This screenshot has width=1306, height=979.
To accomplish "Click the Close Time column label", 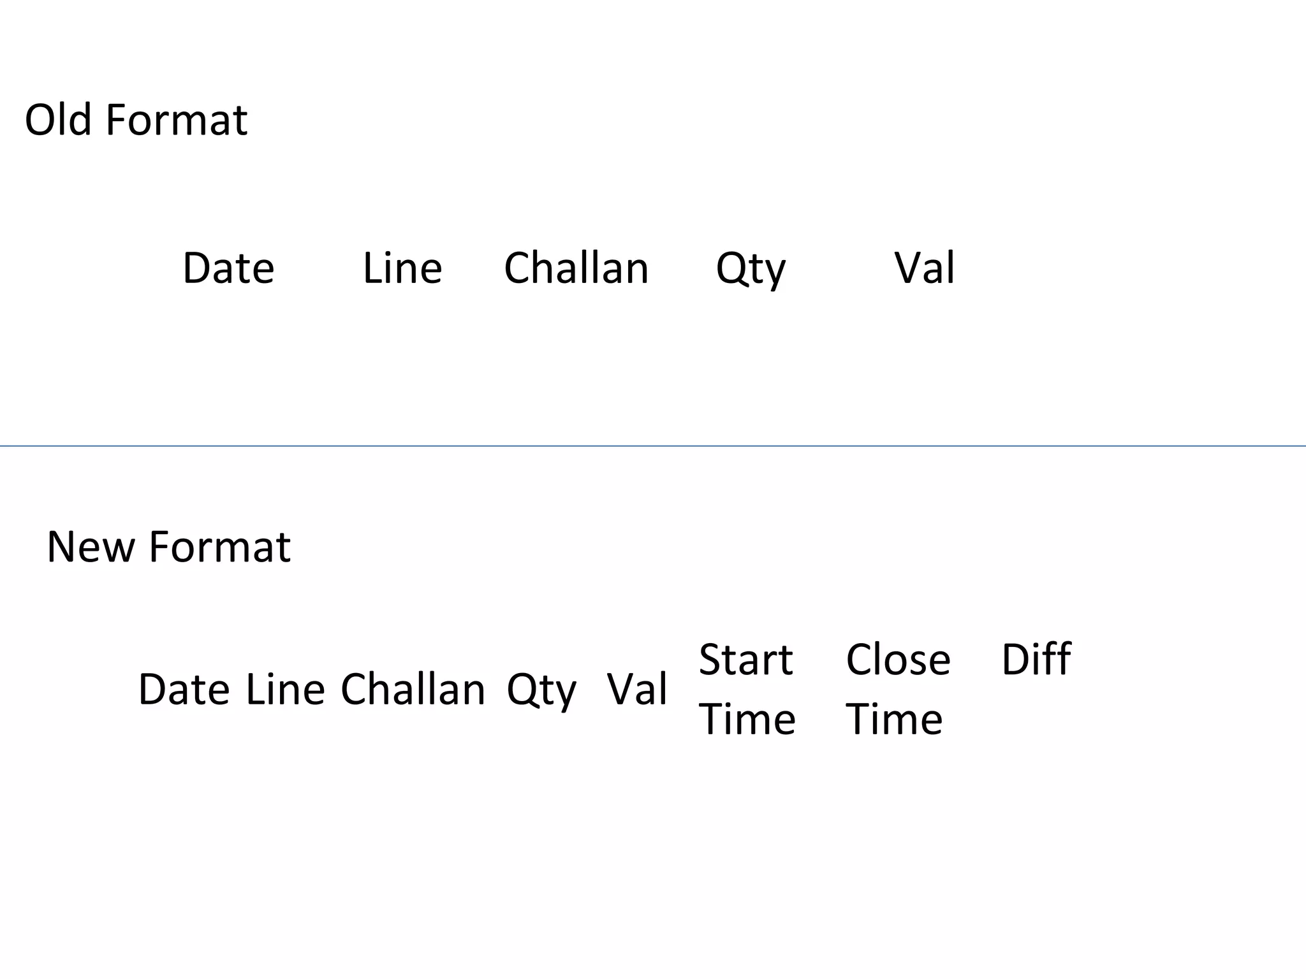I will point(899,689).
